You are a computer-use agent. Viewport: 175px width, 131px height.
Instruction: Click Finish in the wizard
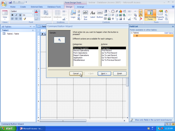[120, 74]
